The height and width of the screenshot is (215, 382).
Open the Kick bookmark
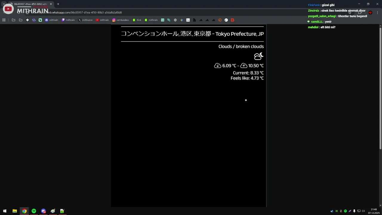pos(137,20)
